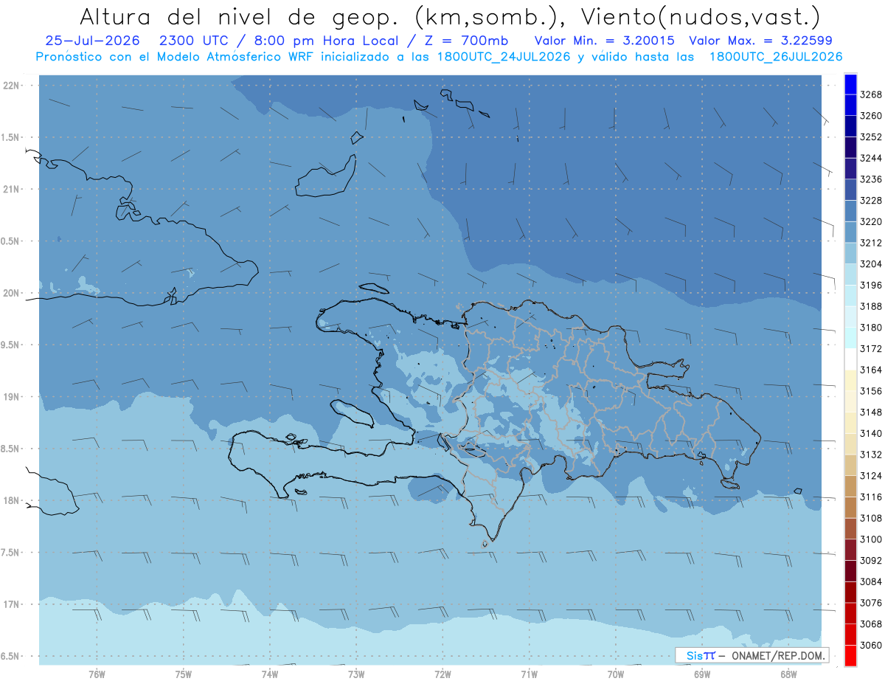The image size is (885, 684).
Task: Click the '17N' latitude label
Action: click(x=11, y=604)
